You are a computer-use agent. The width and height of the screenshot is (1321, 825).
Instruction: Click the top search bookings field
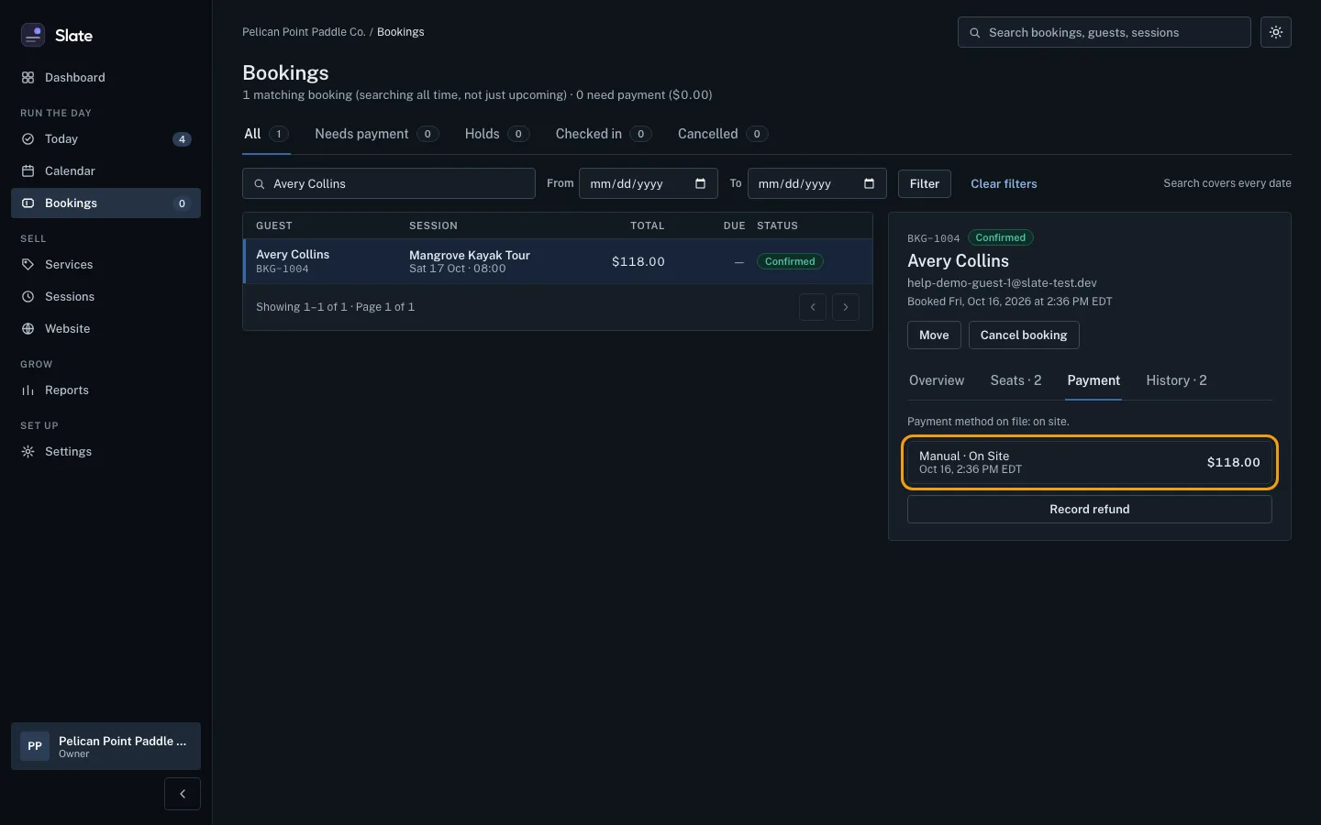[1105, 32]
